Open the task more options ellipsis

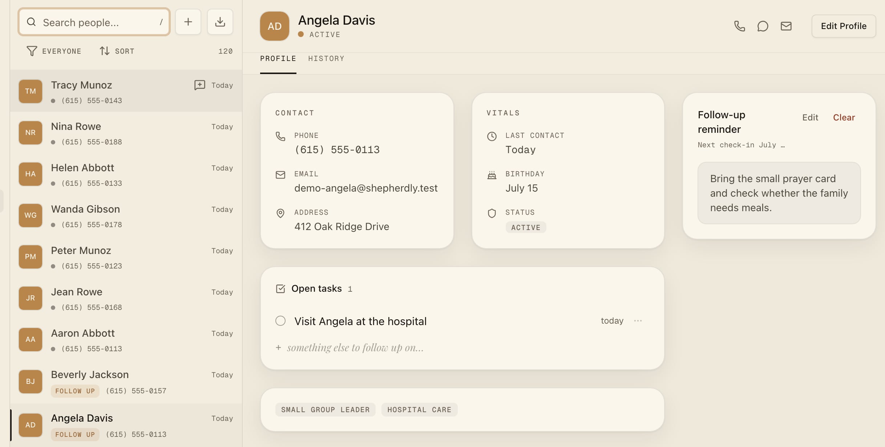point(638,321)
